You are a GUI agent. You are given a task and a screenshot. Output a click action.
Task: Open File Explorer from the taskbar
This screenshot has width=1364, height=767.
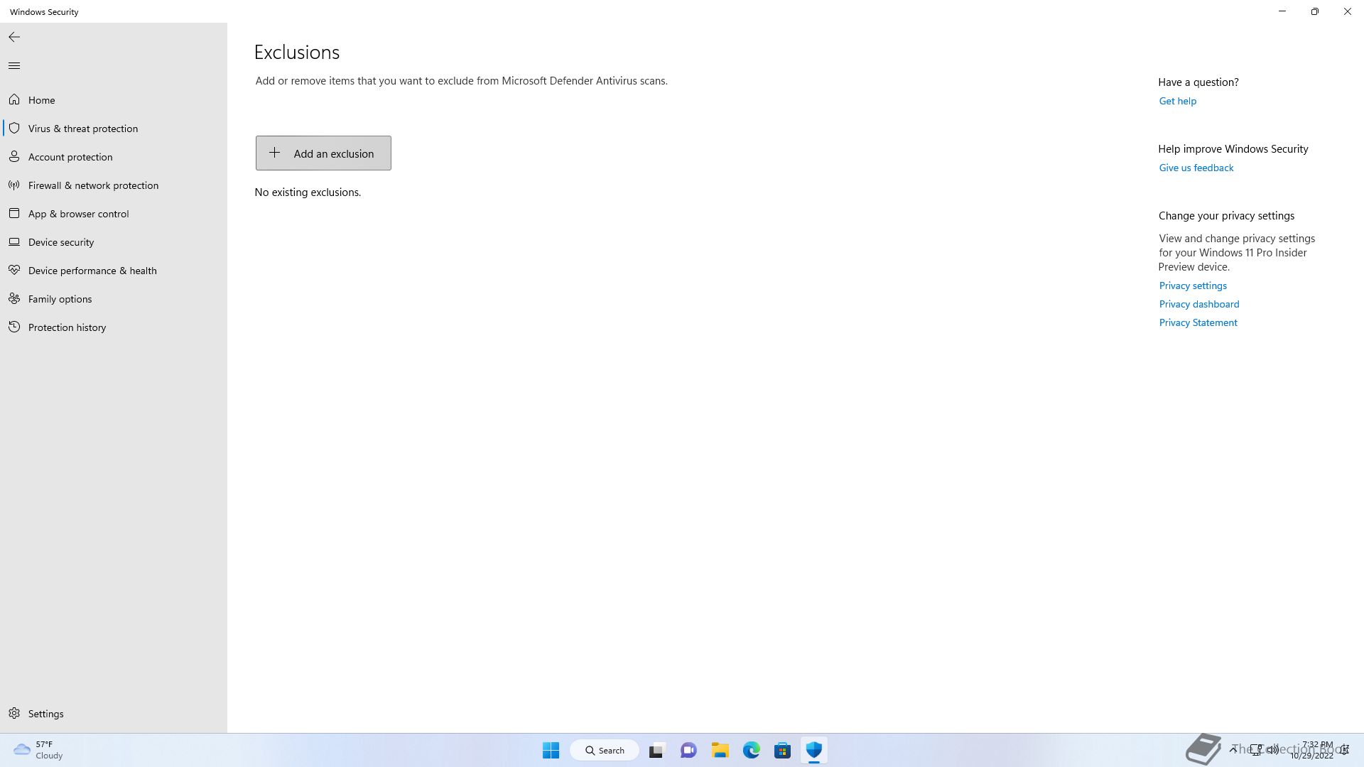[x=720, y=750]
